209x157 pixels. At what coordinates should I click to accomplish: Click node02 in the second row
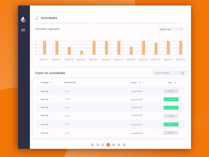67,99
